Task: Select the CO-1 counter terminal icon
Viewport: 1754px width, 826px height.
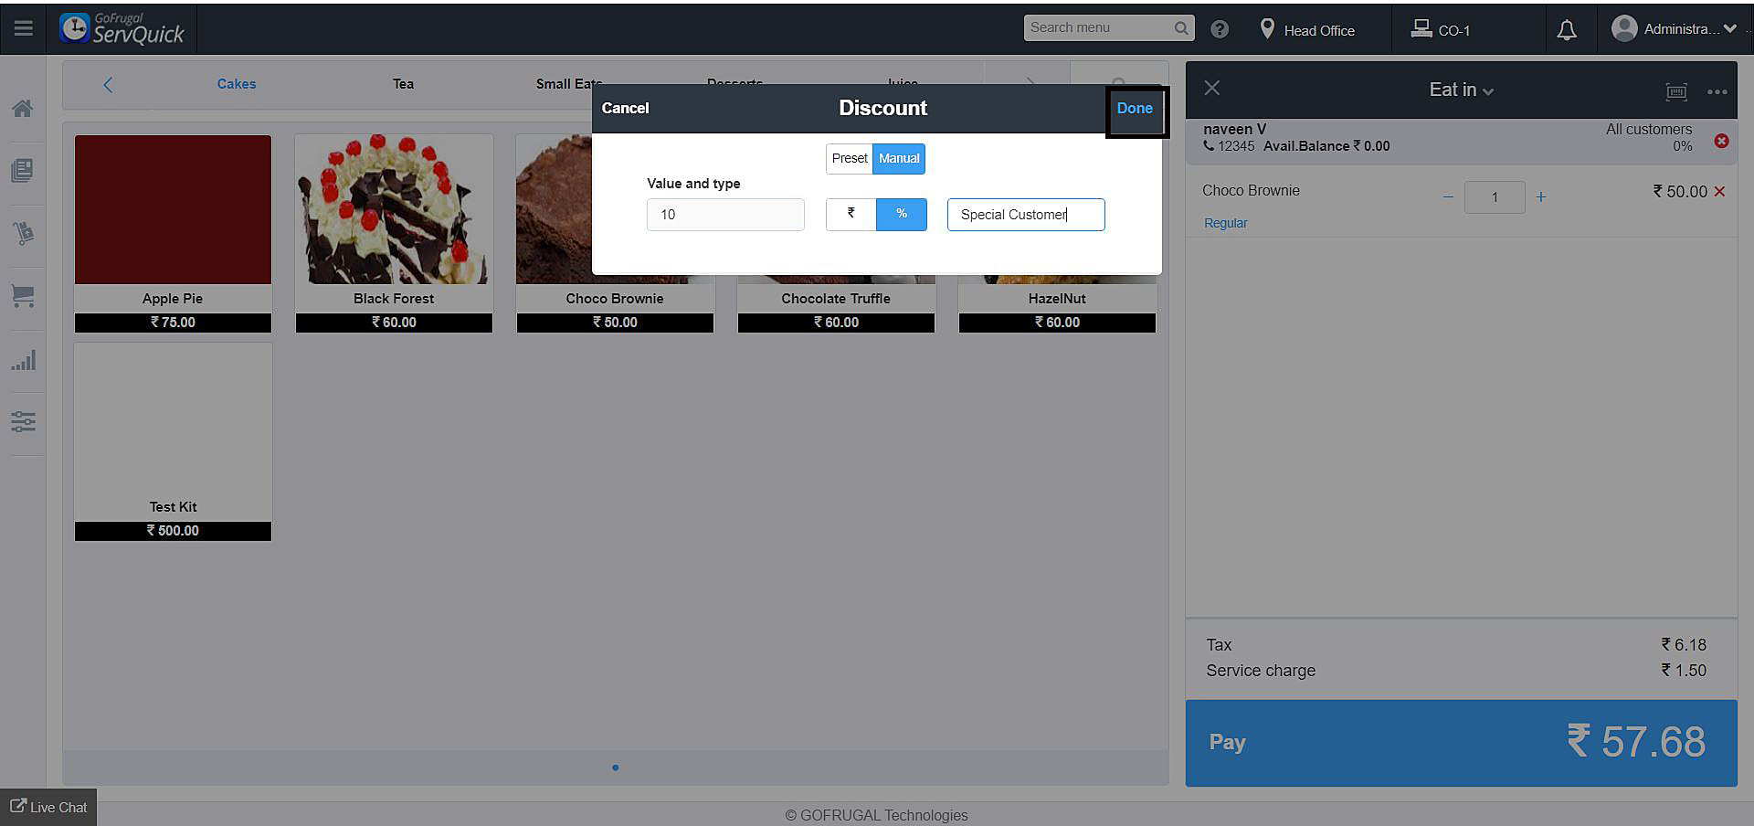Action: point(1421,29)
